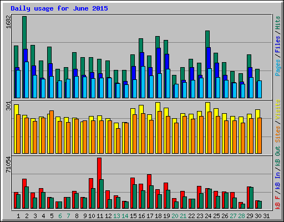This screenshot has width=284, height=222.
Task: Select day label 17 on the x-axis
Action: (x=150, y=216)
